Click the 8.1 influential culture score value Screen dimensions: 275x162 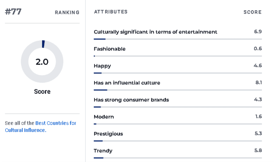click(258, 83)
